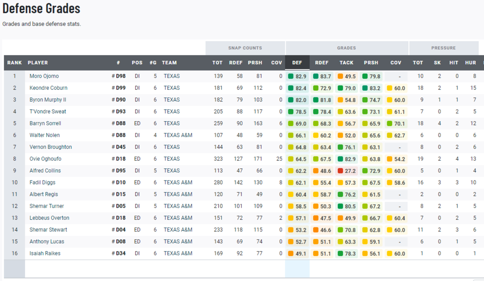Click Isaiah Raikes in the last row
The width and height of the screenshot is (484, 281).
click(x=45, y=253)
